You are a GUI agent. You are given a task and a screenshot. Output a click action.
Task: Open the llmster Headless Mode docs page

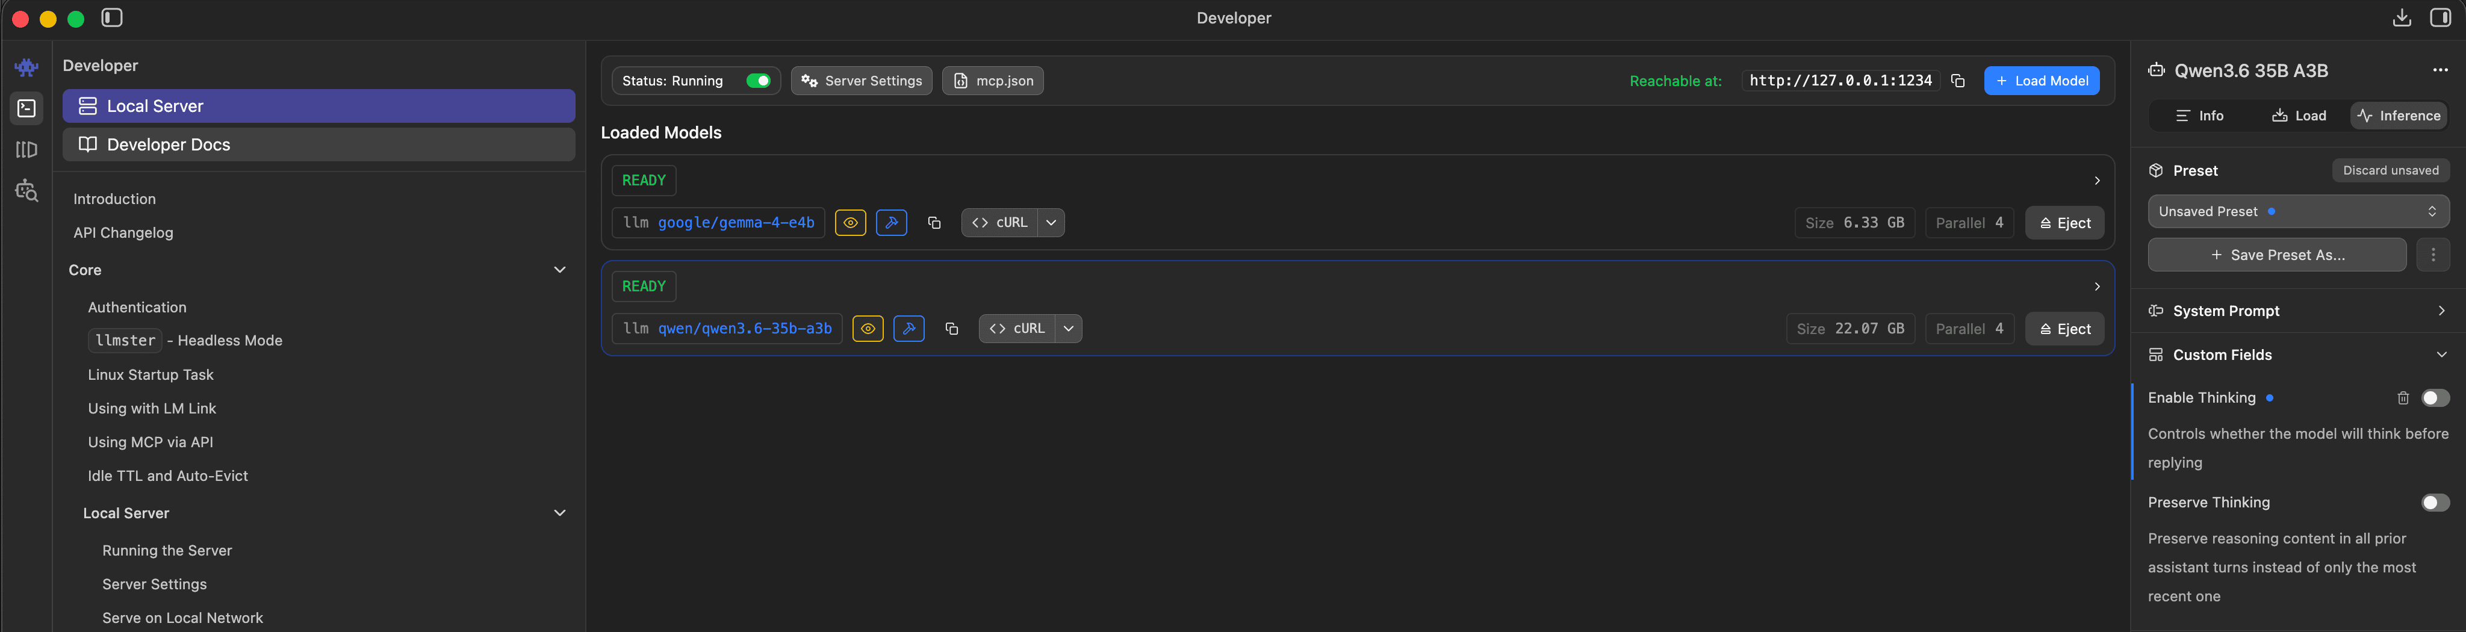185,341
